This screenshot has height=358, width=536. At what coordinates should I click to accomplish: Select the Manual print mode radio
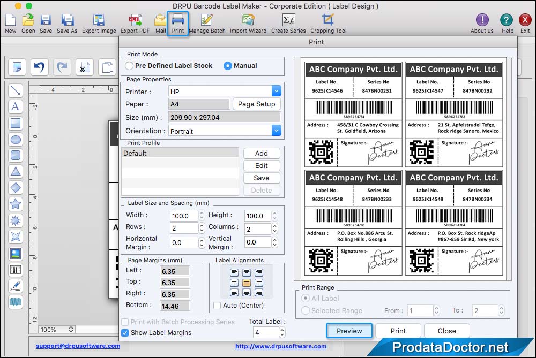[228, 66]
